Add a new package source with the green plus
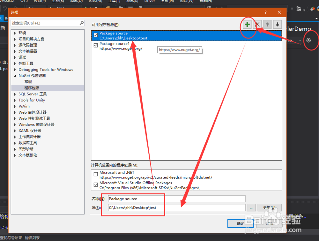The width and height of the screenshot is (319, 241). [x=247, y=25]
